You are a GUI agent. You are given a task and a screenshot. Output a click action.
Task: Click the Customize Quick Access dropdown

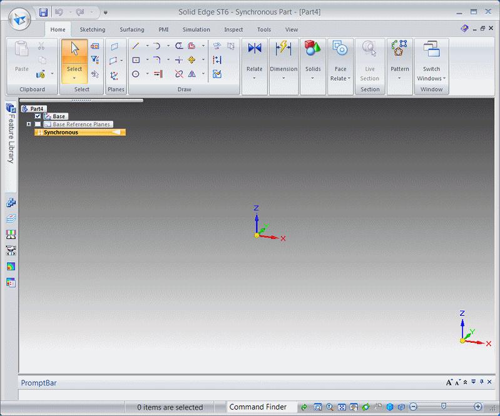tap(105, 13)
